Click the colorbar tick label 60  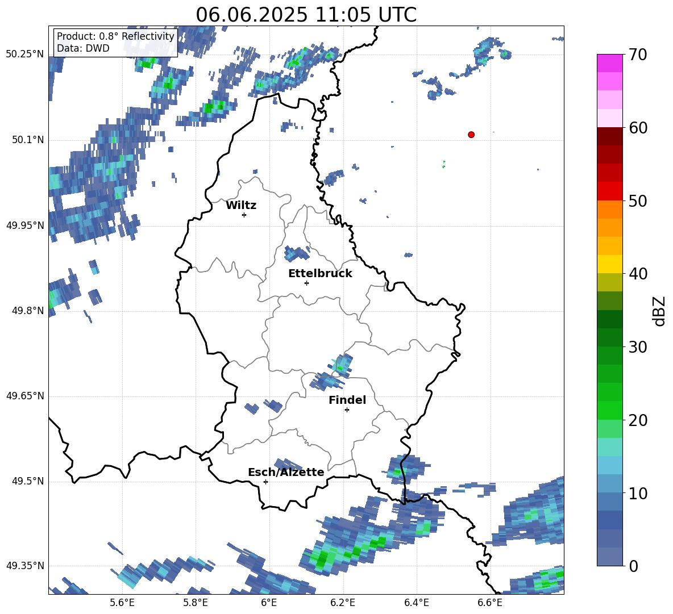click(638, 128)
